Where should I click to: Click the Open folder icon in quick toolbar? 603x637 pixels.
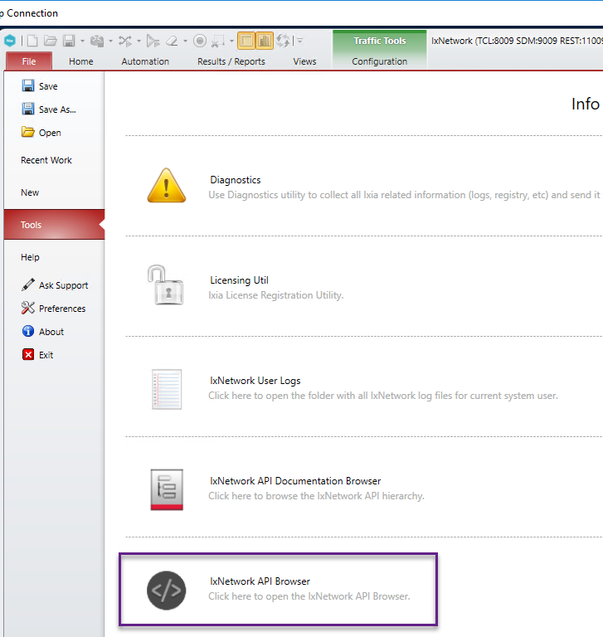pyautogui.click(x=51, y=41)
